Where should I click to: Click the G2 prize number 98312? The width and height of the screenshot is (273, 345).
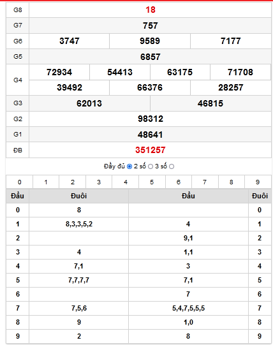click(x=151, y=119)
